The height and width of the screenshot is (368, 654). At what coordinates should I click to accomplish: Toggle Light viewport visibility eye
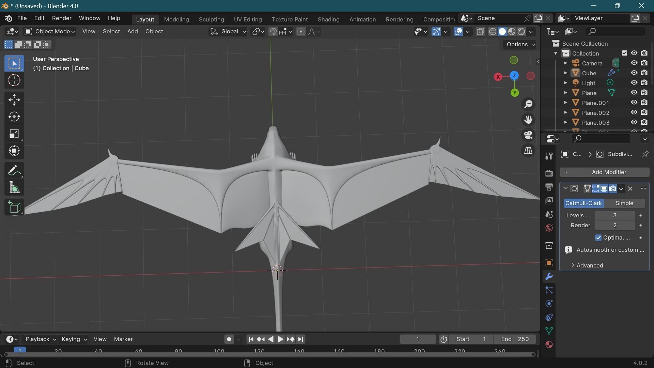[634, 83]
